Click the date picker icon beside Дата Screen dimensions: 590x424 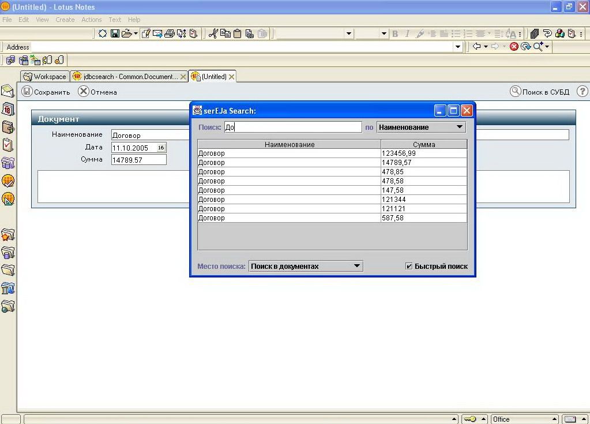point(161,148)
